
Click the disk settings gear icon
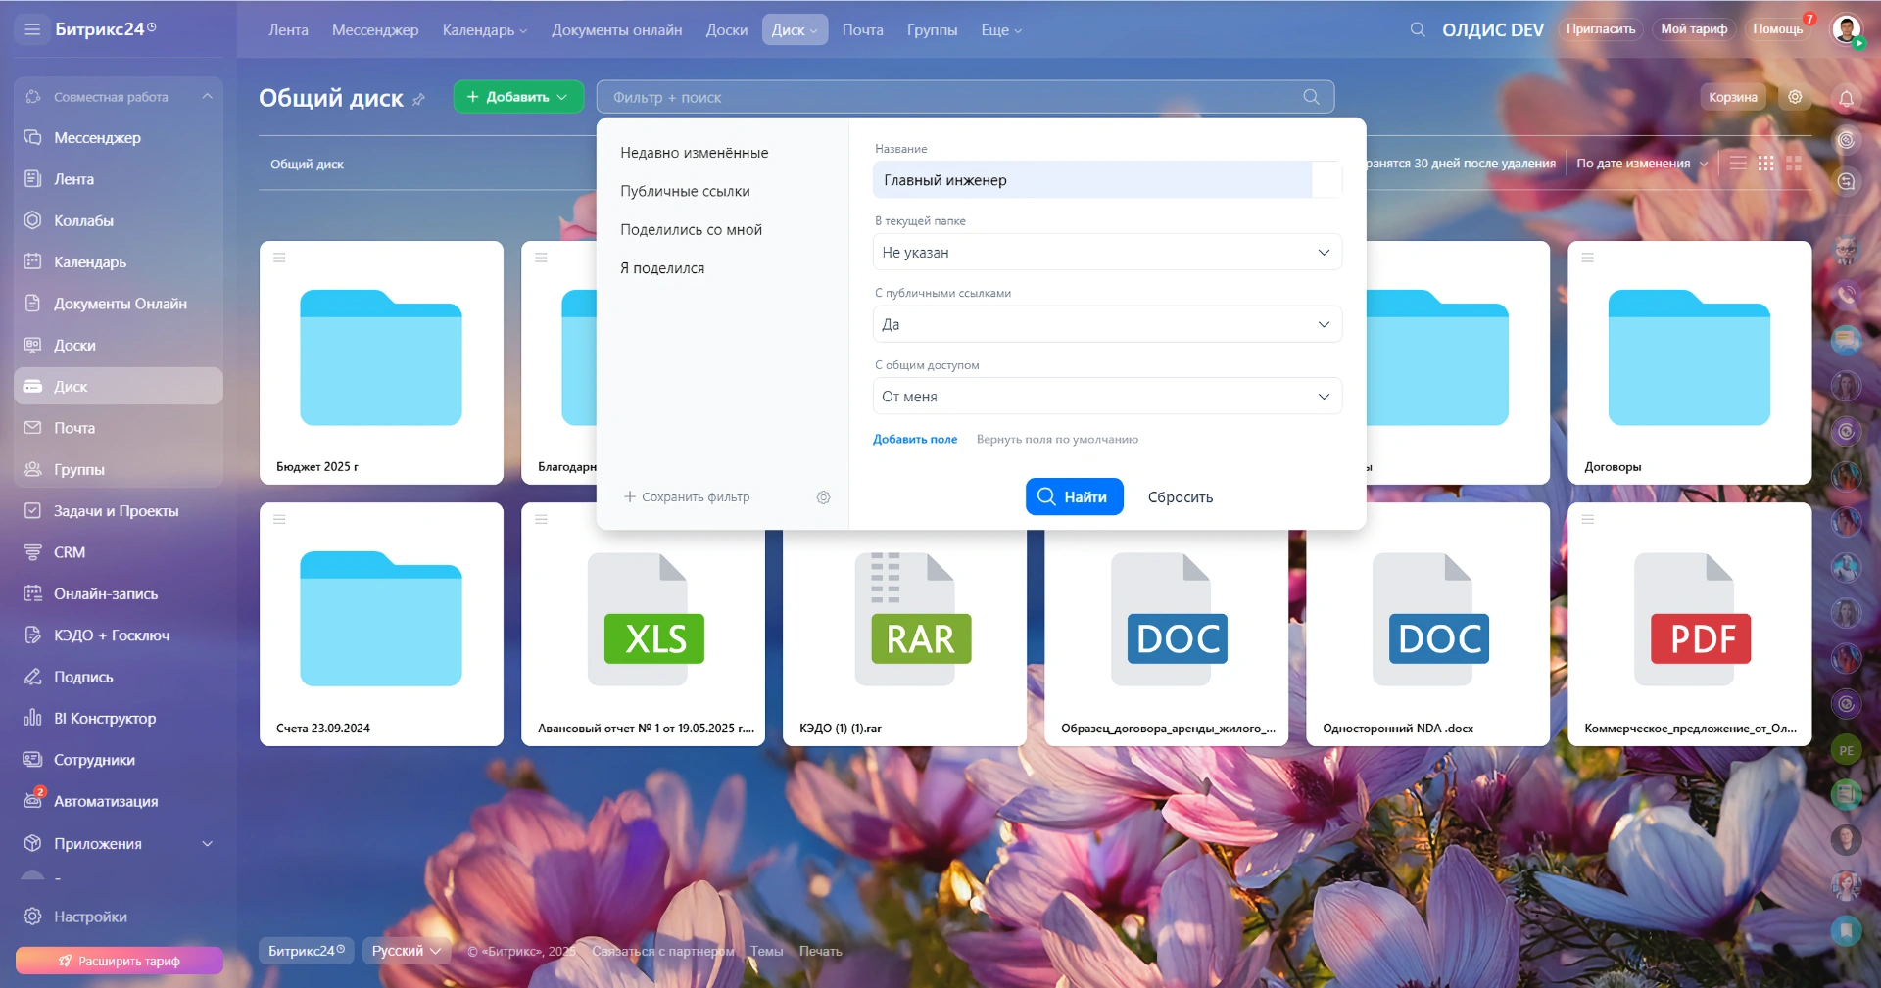pos(1795,97)
